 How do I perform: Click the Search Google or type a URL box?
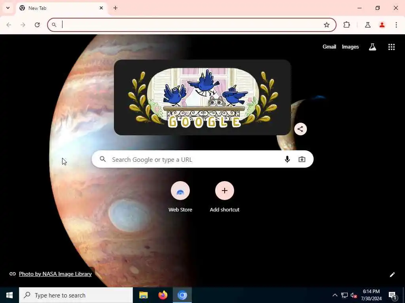pos(202,159)
